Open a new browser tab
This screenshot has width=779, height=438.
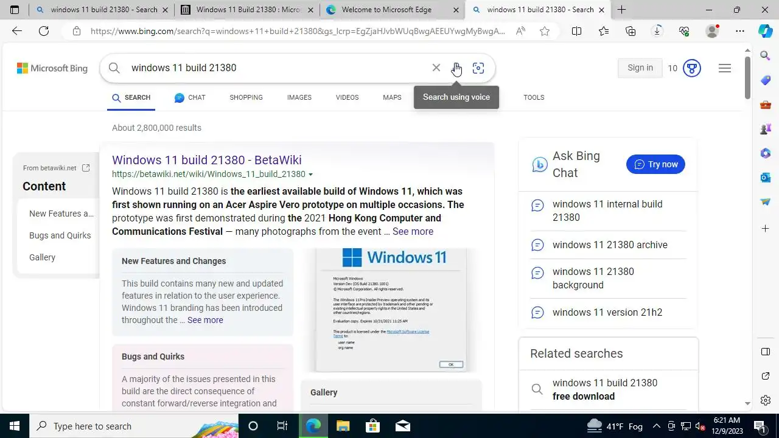click(621, 10)
